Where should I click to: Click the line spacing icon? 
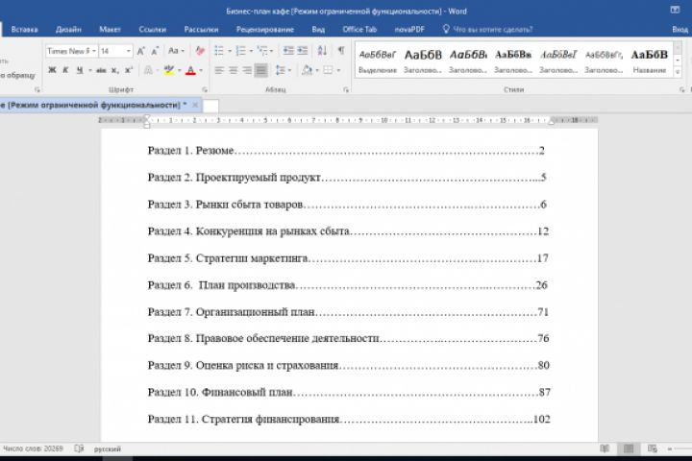(x=280, y=70)
